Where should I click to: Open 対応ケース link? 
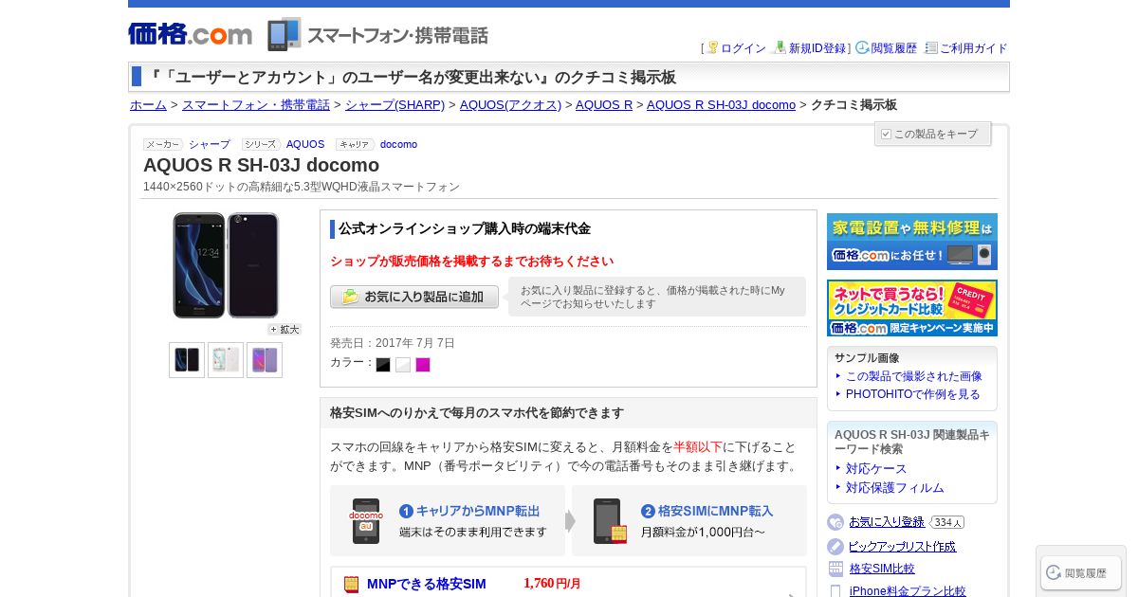pyautogui.click(x=876, y=469)
